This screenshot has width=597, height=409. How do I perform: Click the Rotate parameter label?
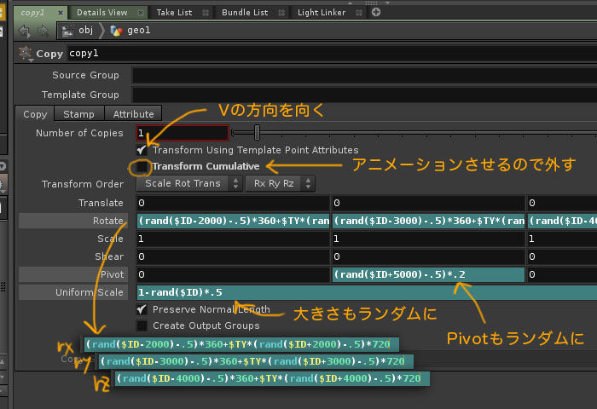coord(107,221)
